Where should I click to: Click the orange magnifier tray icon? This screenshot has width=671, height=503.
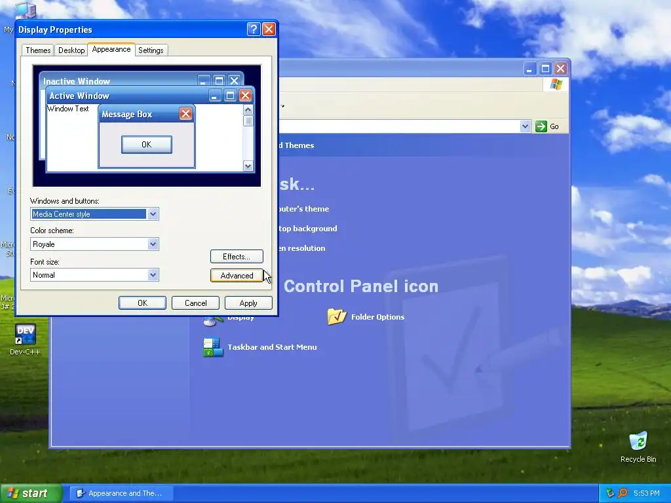(623, 493)
